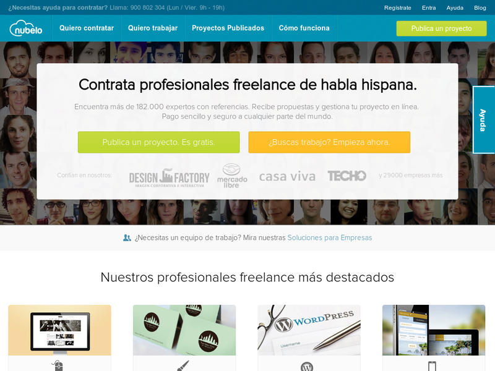Image resolution: width=495 pixels, height=371 pixels.
Task: Open the Quiero trabajar menu
Action: (153, 28)
